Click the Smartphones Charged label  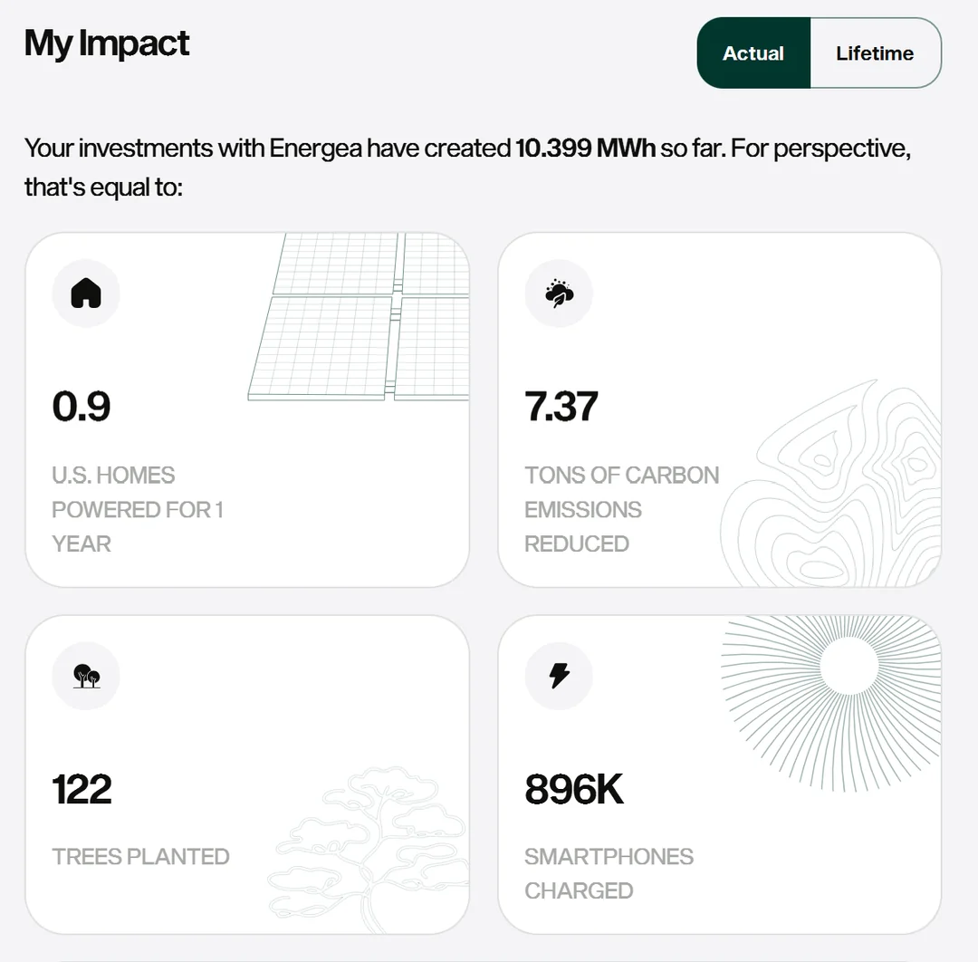[x=609, y=873]
